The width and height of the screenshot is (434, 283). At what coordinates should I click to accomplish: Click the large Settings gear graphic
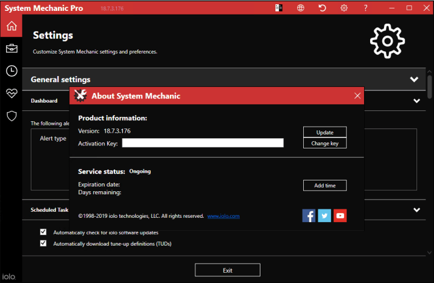coord(388,41)
